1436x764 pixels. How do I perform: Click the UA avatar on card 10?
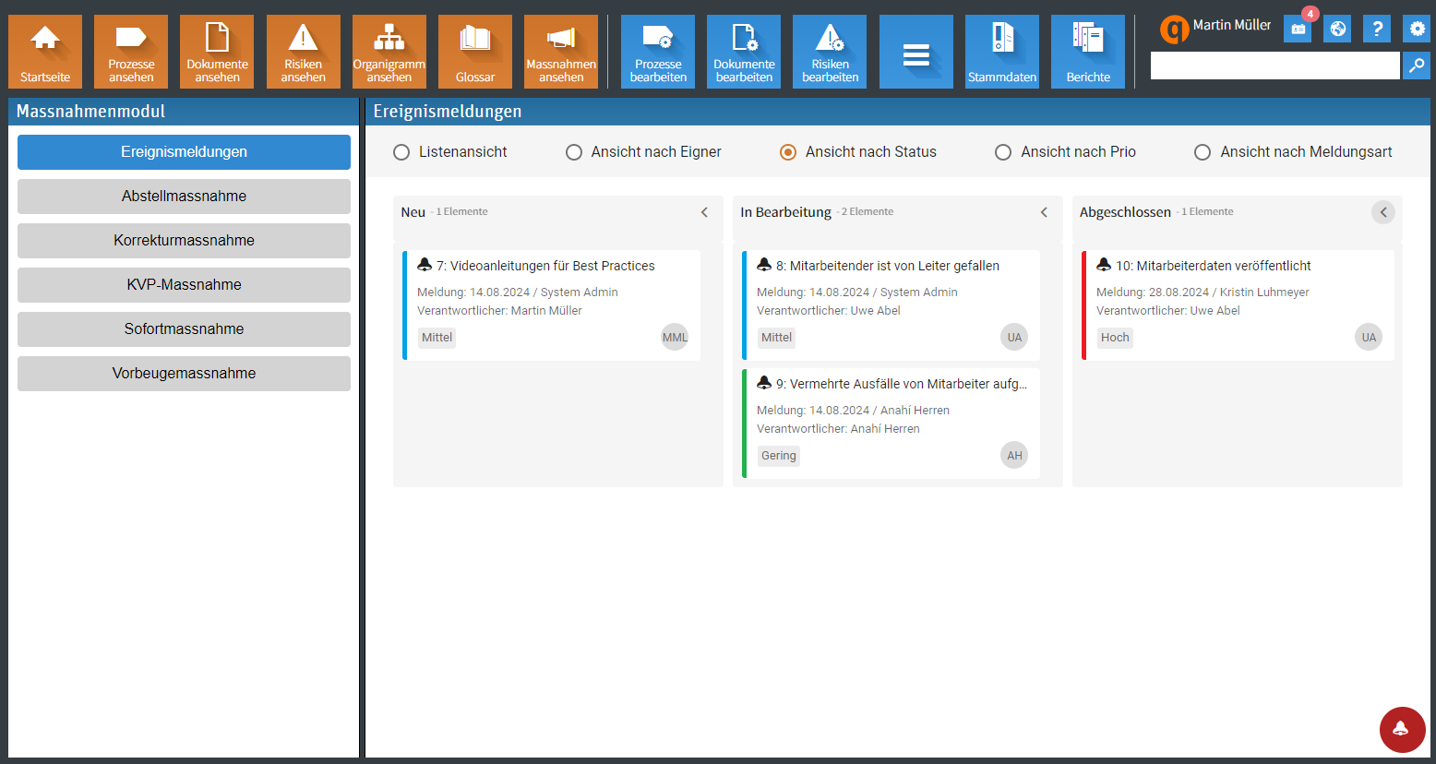pyautogui.click(x=1369, y=338)
